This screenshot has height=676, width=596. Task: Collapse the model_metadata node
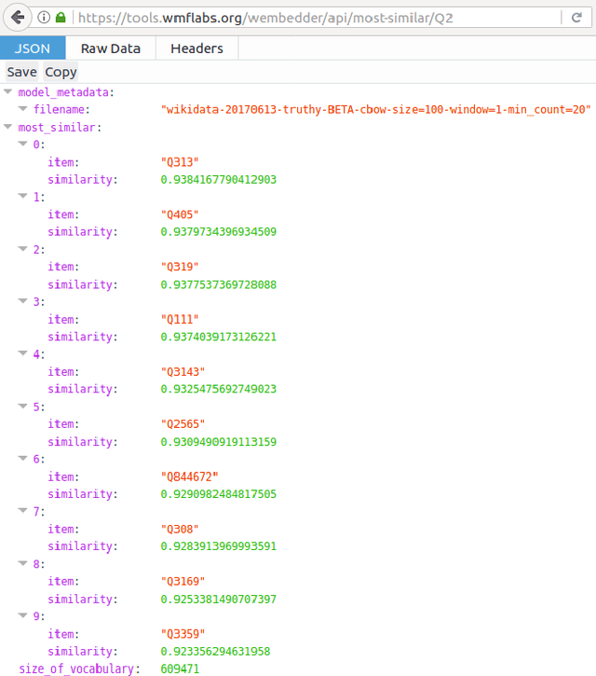(9, 92)
